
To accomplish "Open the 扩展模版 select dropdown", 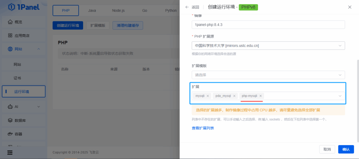I will pos(268,75).
